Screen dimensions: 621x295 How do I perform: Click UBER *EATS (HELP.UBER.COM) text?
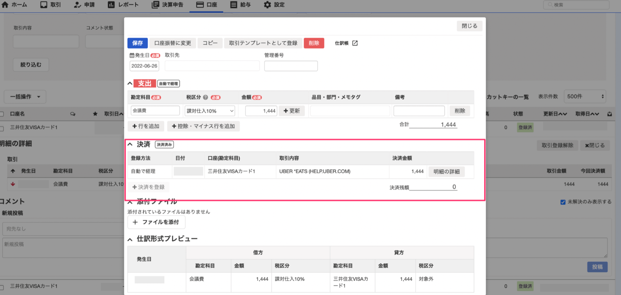[315, 171]
